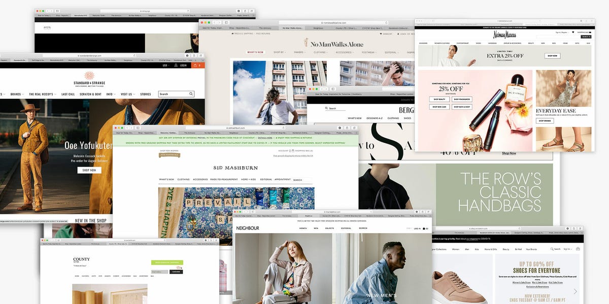Viewport: 609px width, 304px height.
Task: Click search field on Standard & Strange
Action: coord(176,94)
